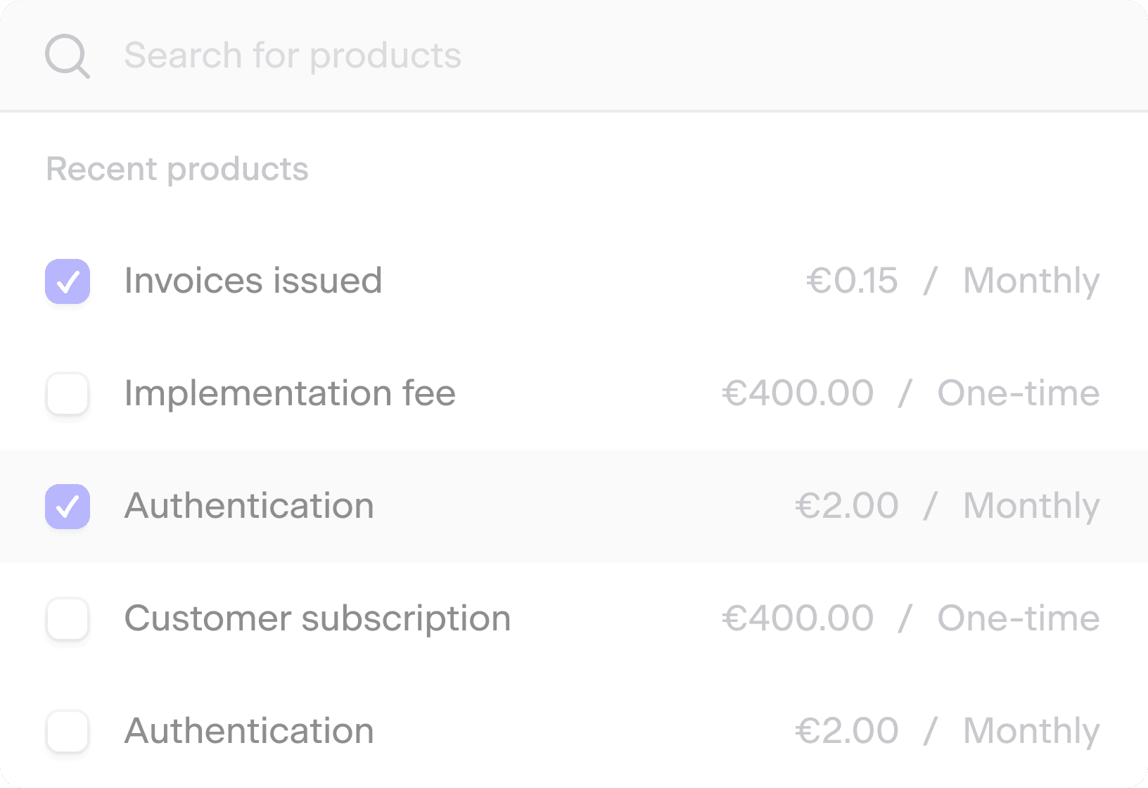The width and height of the screenshot is (1148, 788).
Task: Click the highlighted Authentication product name
Action: pyautogui.click(x=249, y=506)
